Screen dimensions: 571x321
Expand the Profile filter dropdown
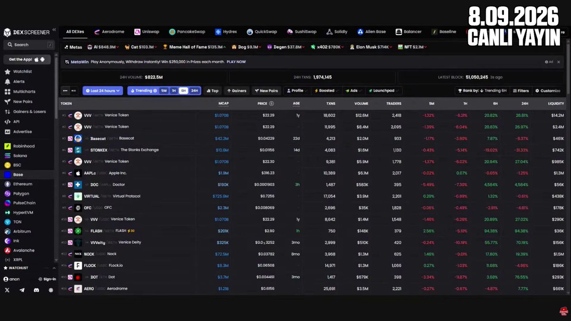(296, 91)
